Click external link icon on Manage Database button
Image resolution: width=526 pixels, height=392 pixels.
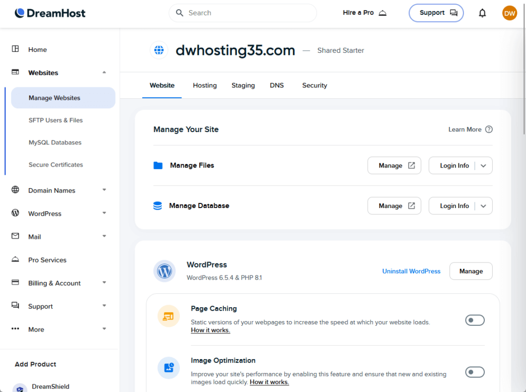411,206
